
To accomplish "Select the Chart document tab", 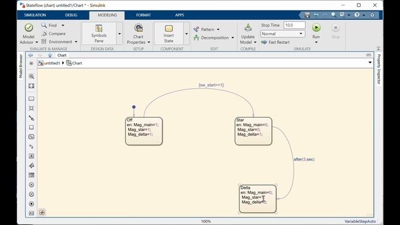I will pos(62,55).
